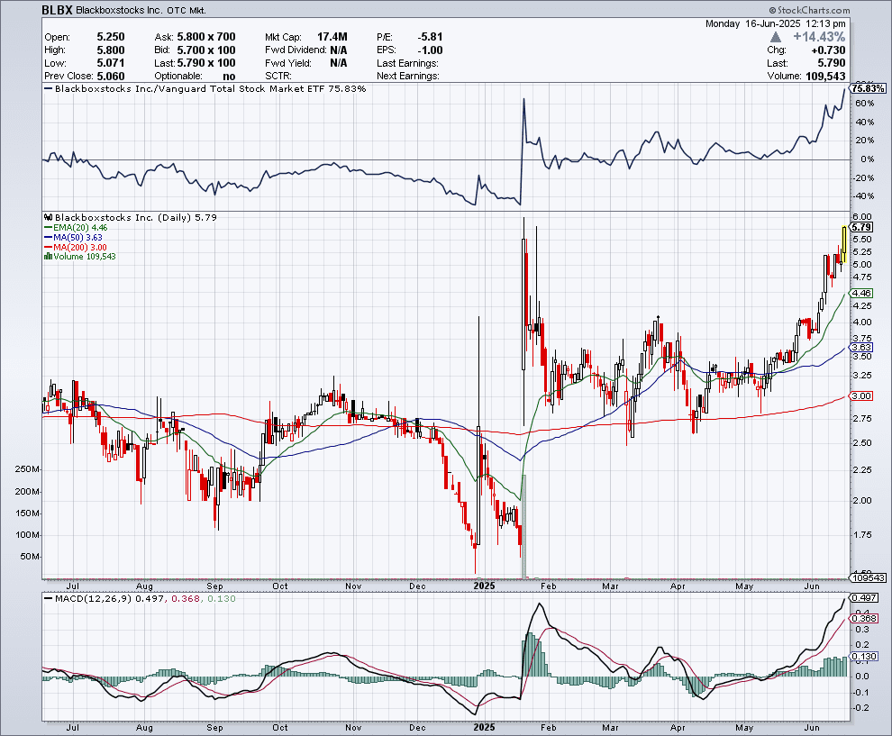Click the green up-arrow change indicator
The height and width of the screenshot is (736, 892).
pyautogui.click(x=777, y=37)
